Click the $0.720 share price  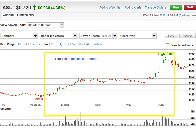point(24,8)
